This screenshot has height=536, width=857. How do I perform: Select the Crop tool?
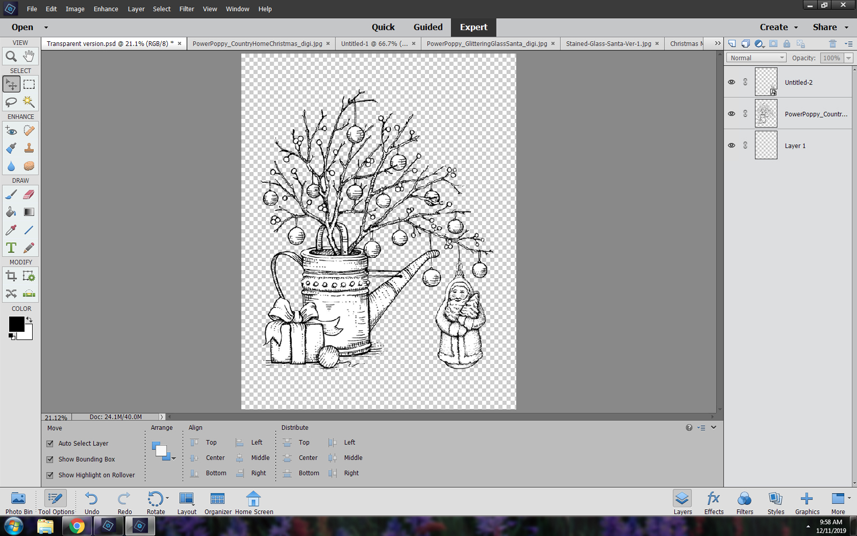pyautogui.click(x=11, y=276)
